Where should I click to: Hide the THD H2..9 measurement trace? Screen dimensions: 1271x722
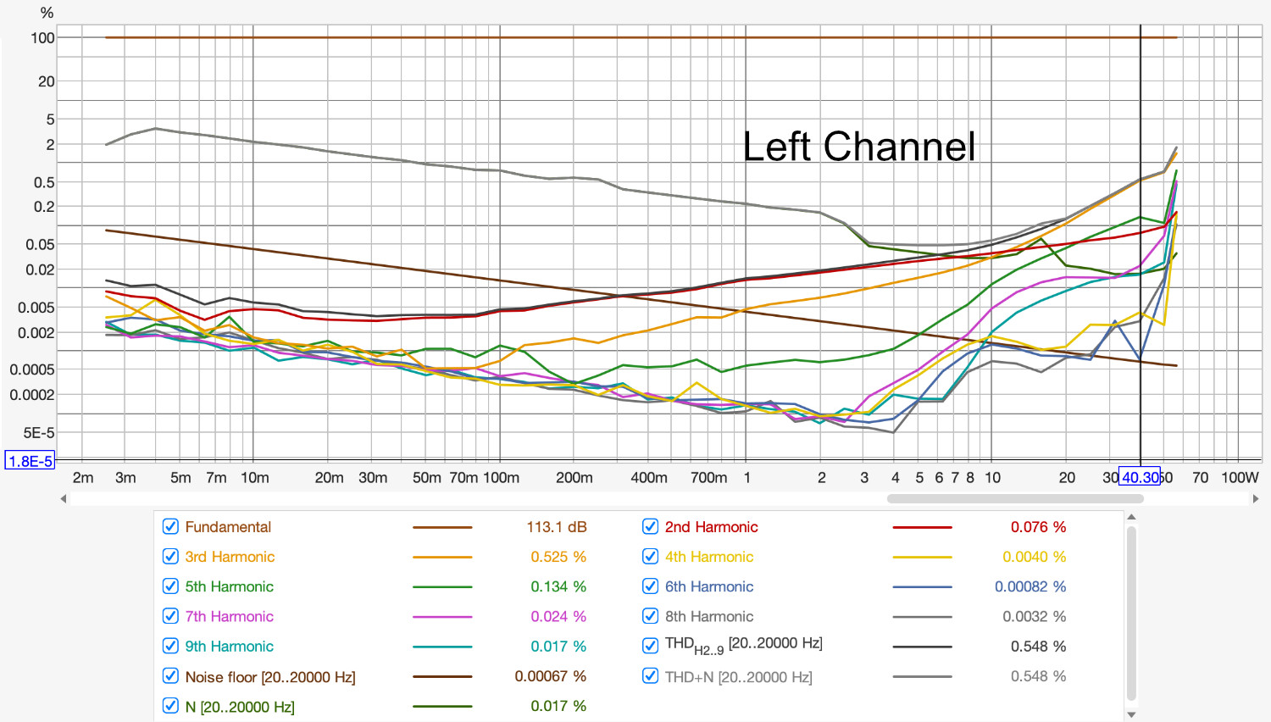(x=650, y=646)
